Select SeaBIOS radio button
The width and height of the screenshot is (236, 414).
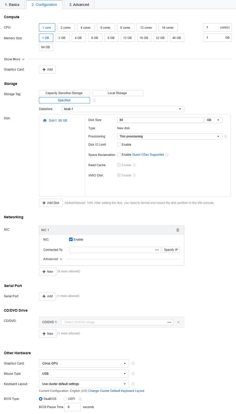tap(41, 399)
